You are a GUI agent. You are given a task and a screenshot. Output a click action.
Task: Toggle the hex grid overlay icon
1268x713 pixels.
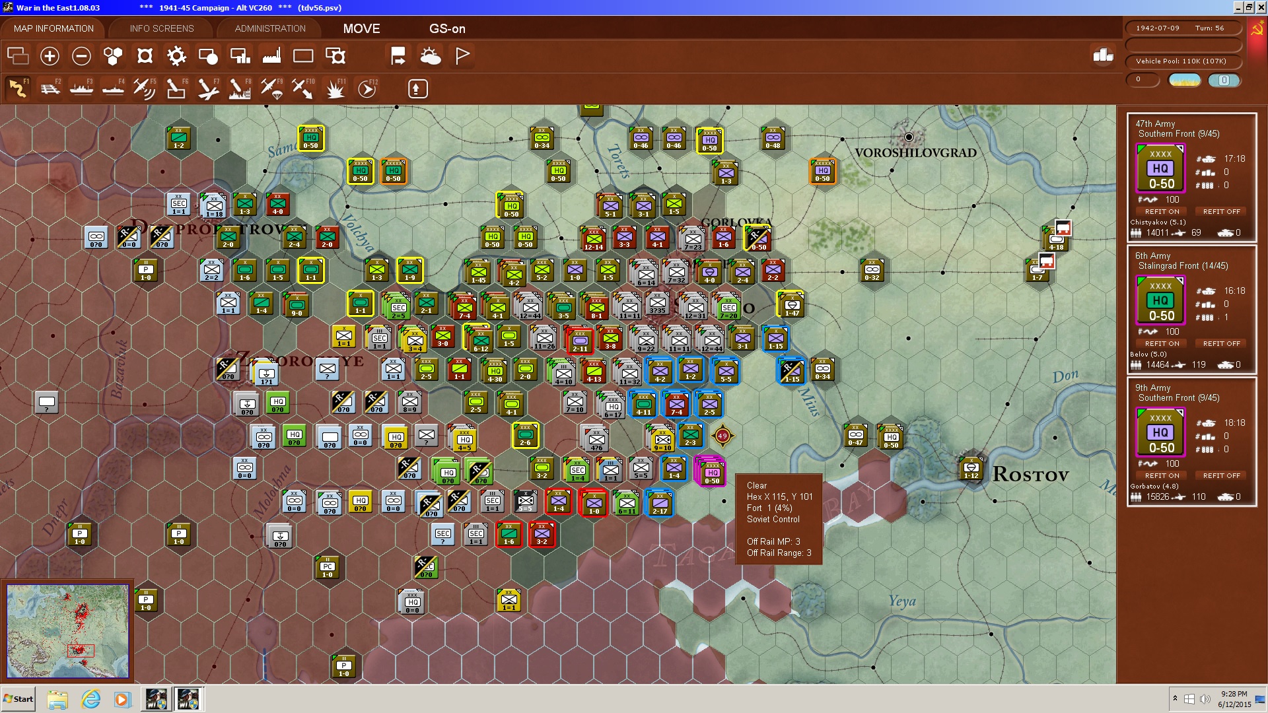[113, 56]
